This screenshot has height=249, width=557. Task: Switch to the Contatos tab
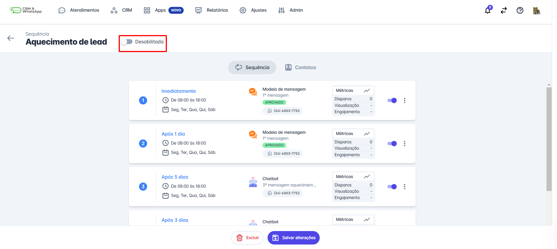click(x=301, y=67)
